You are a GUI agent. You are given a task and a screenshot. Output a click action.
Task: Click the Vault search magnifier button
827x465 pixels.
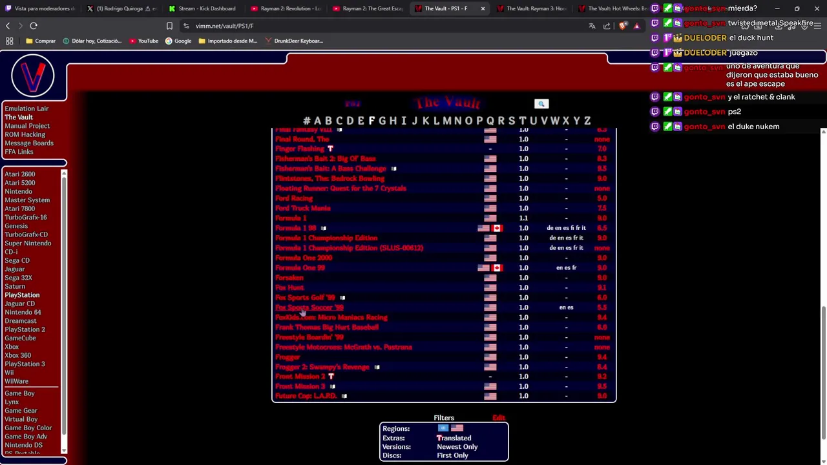coord(541,103)
